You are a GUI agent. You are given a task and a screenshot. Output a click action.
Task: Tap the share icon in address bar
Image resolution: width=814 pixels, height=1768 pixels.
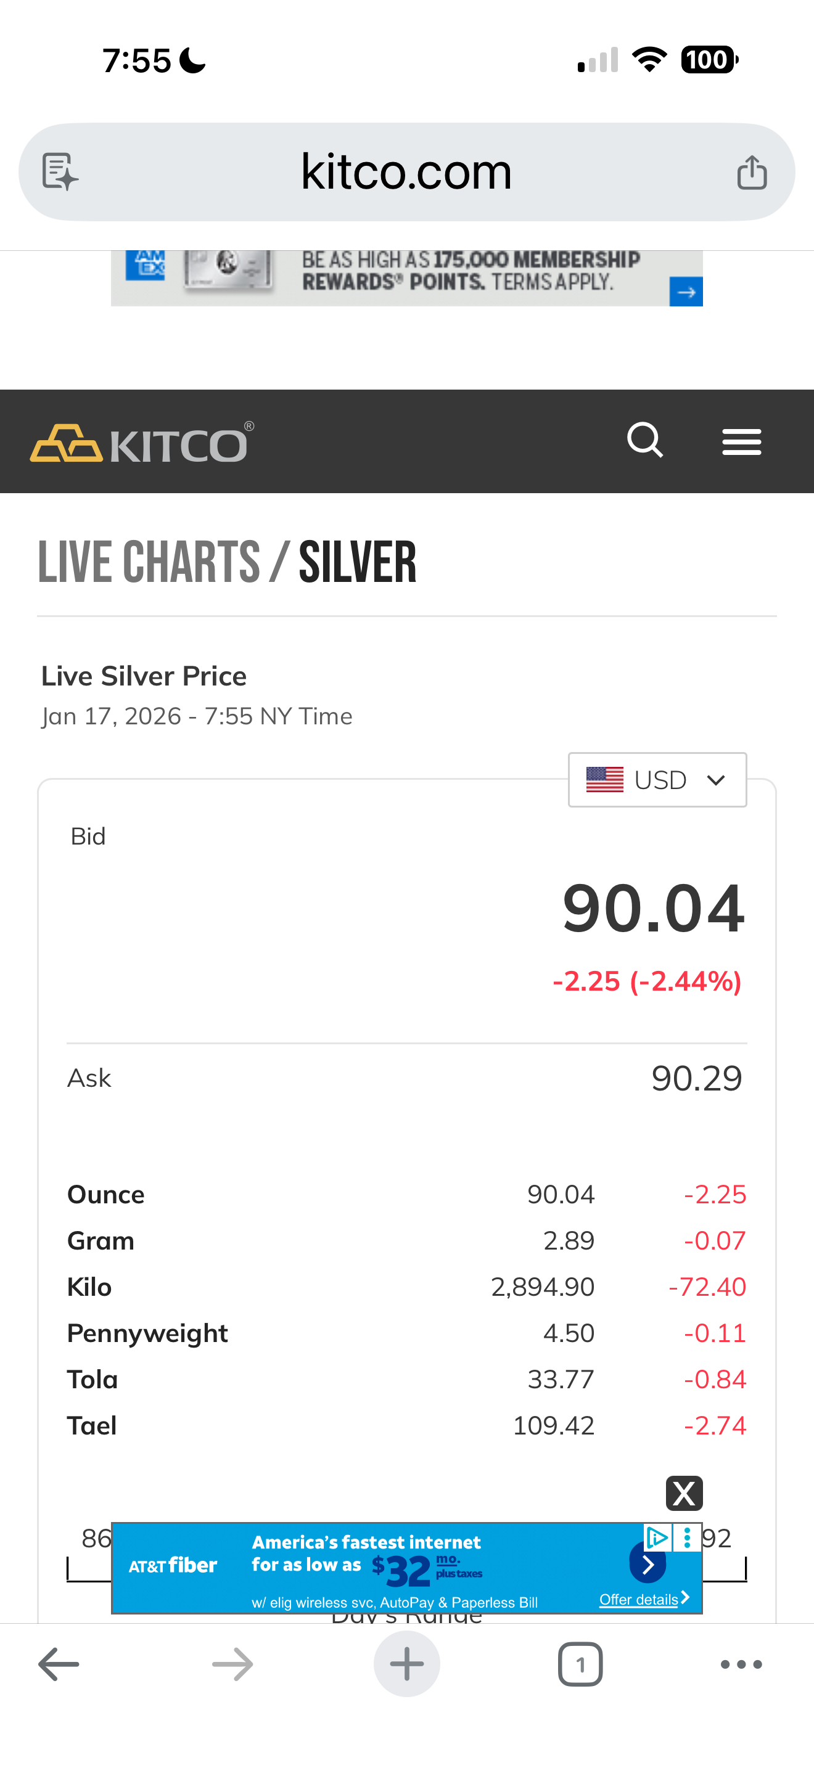[752, 171]
